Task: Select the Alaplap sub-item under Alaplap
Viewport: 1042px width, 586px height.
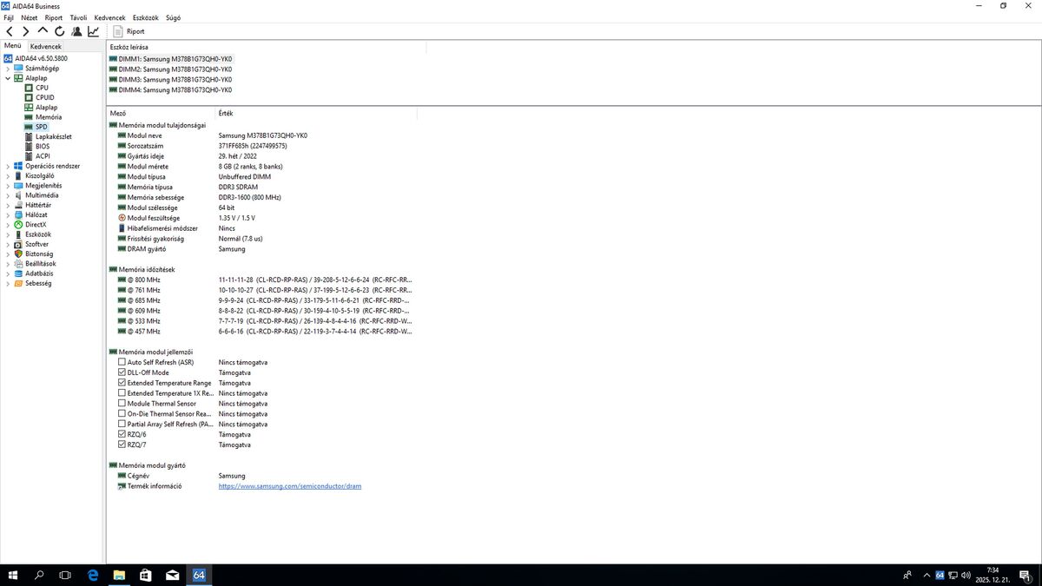Action: click(x=46, y=107)
